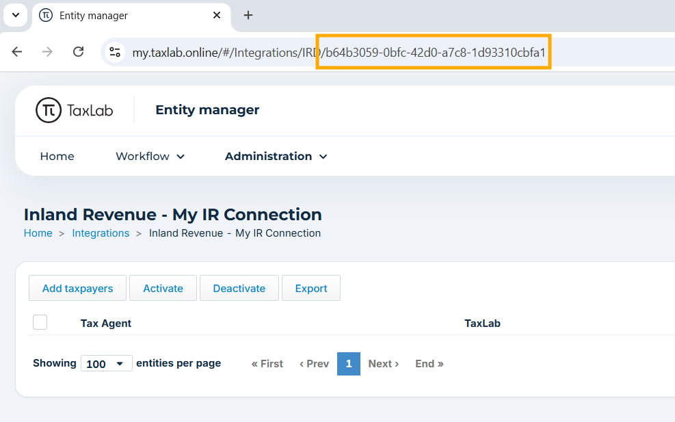675x422 pixels.
Task: Tick the select-all checkbox in table header
Action: coord(40,322)
